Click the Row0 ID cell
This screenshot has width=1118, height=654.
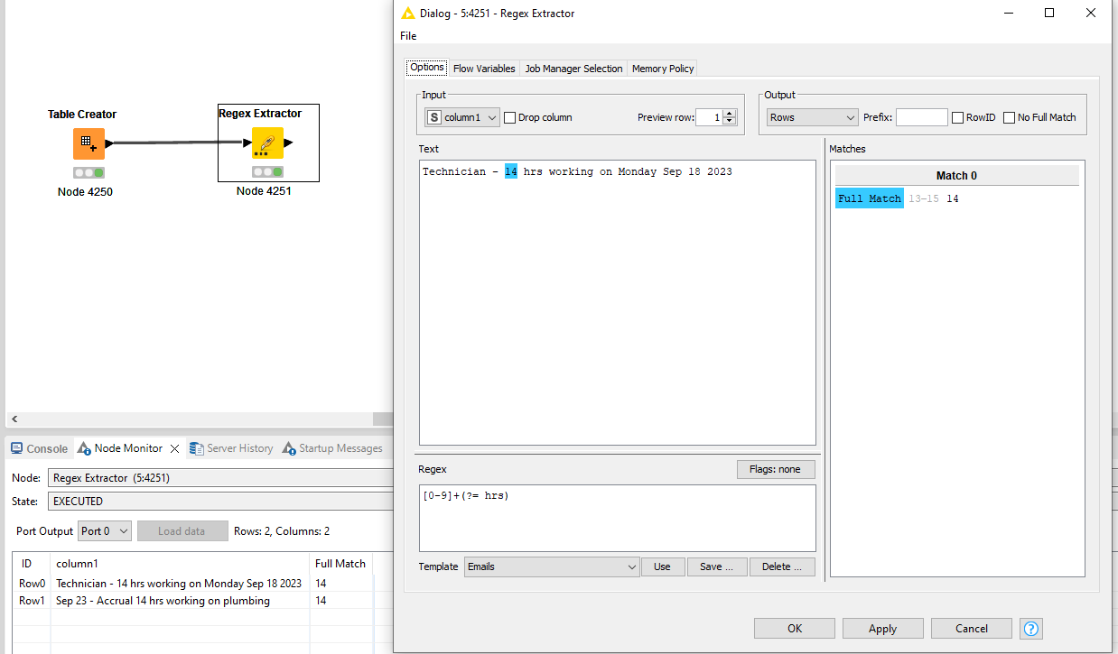tap(32, 584)
